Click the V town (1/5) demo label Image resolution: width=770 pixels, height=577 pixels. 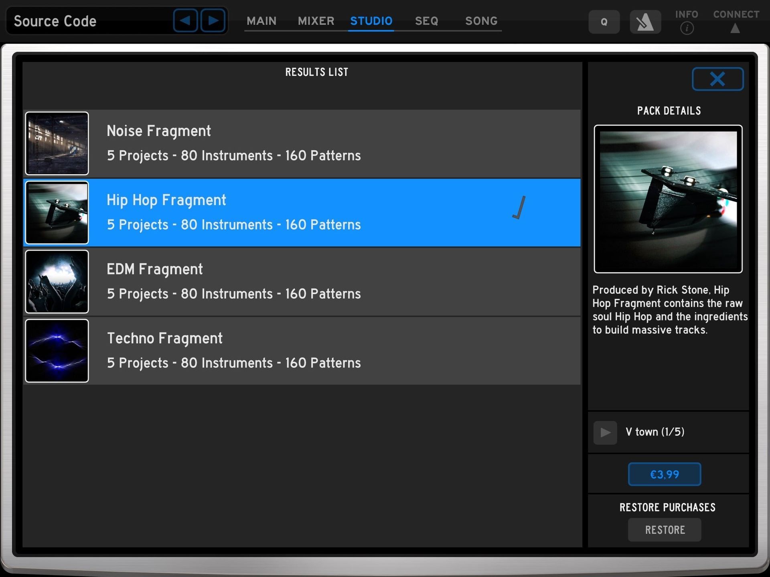[x=655, y=432]
